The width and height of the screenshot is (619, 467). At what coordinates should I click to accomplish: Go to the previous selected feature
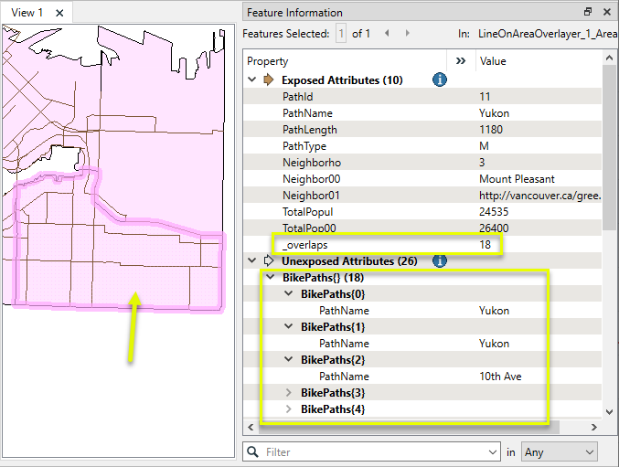pos(386,34)
